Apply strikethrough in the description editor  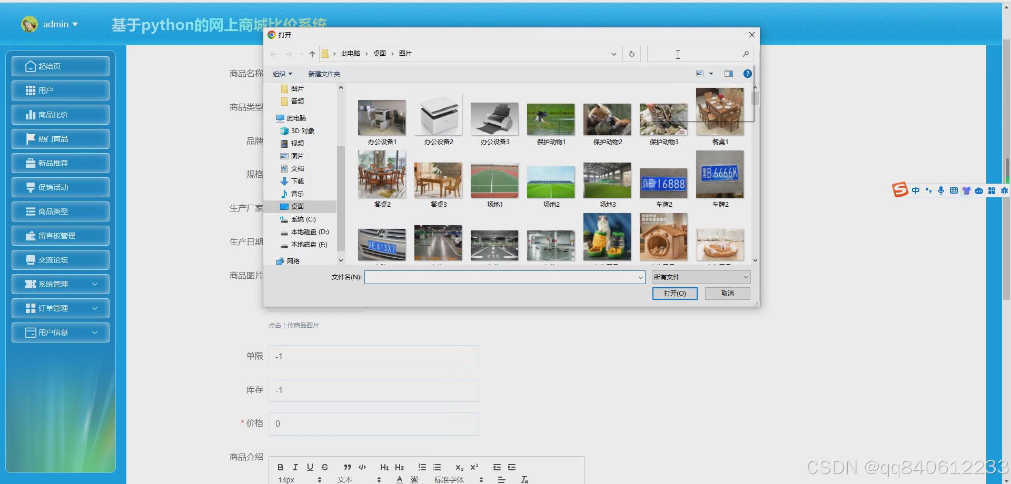tap(325, 467)
